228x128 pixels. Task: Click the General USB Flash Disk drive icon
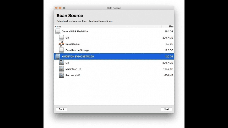coord(58,31)
